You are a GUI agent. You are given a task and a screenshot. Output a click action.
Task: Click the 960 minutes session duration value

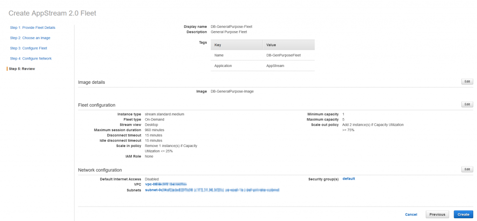(154, 130)
